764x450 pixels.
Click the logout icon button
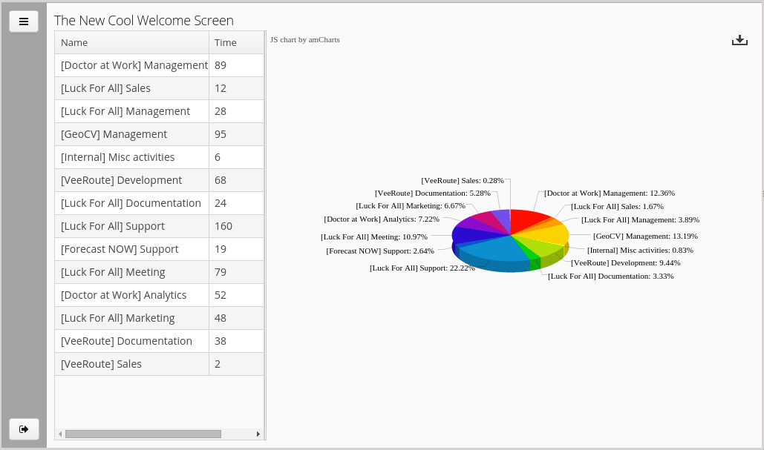click(x=24, y=429)
